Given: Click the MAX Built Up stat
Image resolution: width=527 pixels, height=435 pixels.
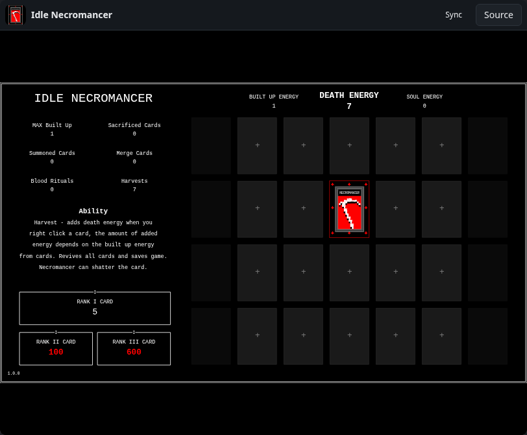Looking at the screenshot, I should pos(52,129).
